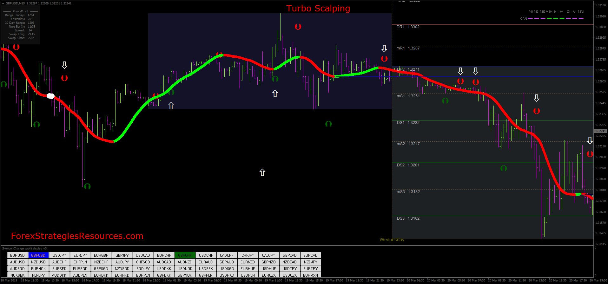Select mS1 1.3251 pivot level text
Viewport: 608px width, 284px height.
click(x=408, y=96)
